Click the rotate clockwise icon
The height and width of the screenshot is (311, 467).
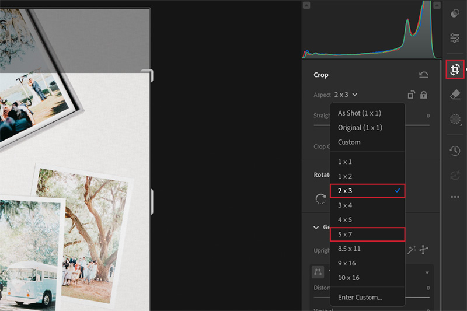point(320,198)
